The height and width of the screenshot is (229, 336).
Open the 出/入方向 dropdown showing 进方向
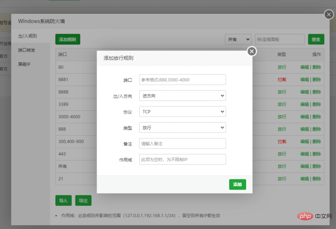point(183,95)
